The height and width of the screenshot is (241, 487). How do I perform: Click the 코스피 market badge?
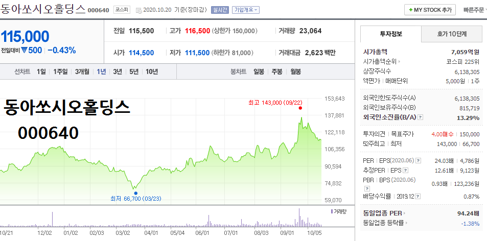coord(122,10)
